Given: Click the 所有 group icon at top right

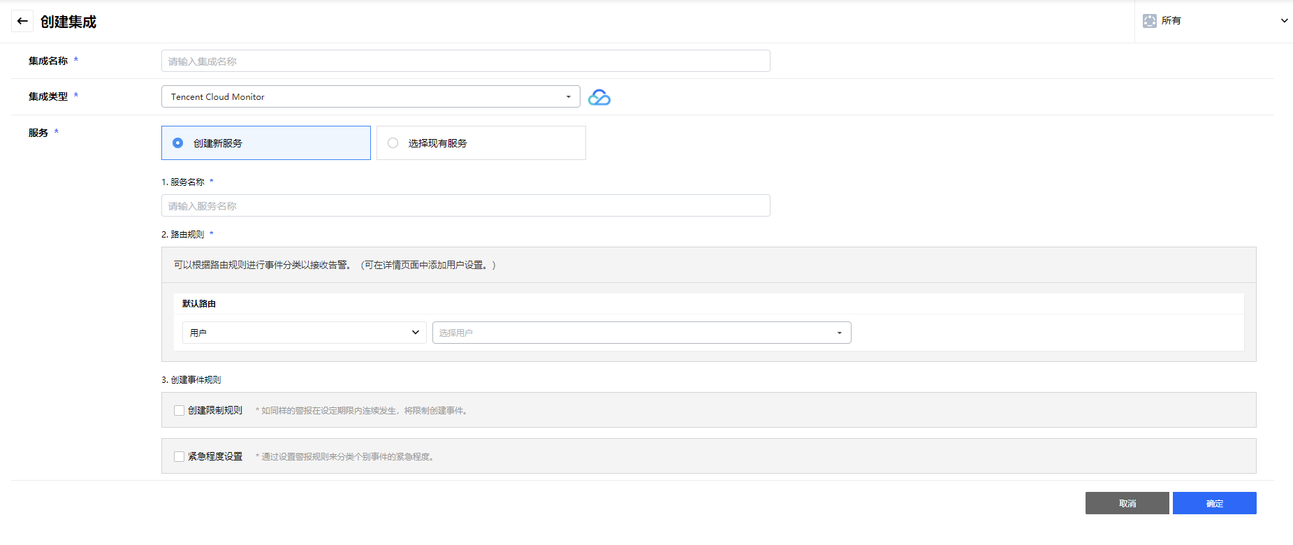Looking at the screenshot, I should pyautogui.click(x=1149, y=21).
